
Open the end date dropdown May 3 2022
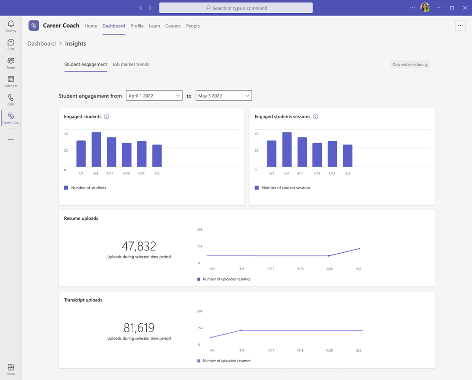[223, 95]
